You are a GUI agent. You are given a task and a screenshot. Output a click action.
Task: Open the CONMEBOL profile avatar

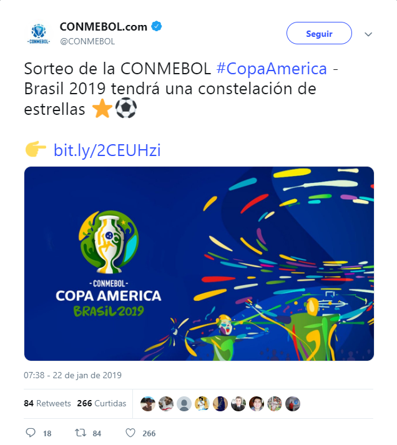(39, 33)
